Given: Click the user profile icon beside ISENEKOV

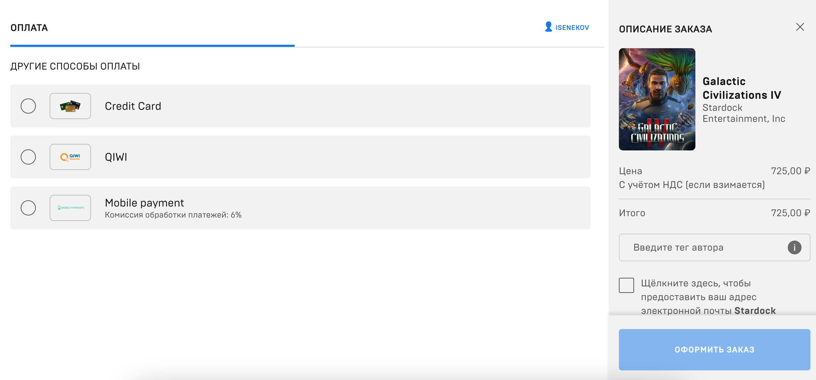Looking at the screenshot, I should [x=548, y=27].
